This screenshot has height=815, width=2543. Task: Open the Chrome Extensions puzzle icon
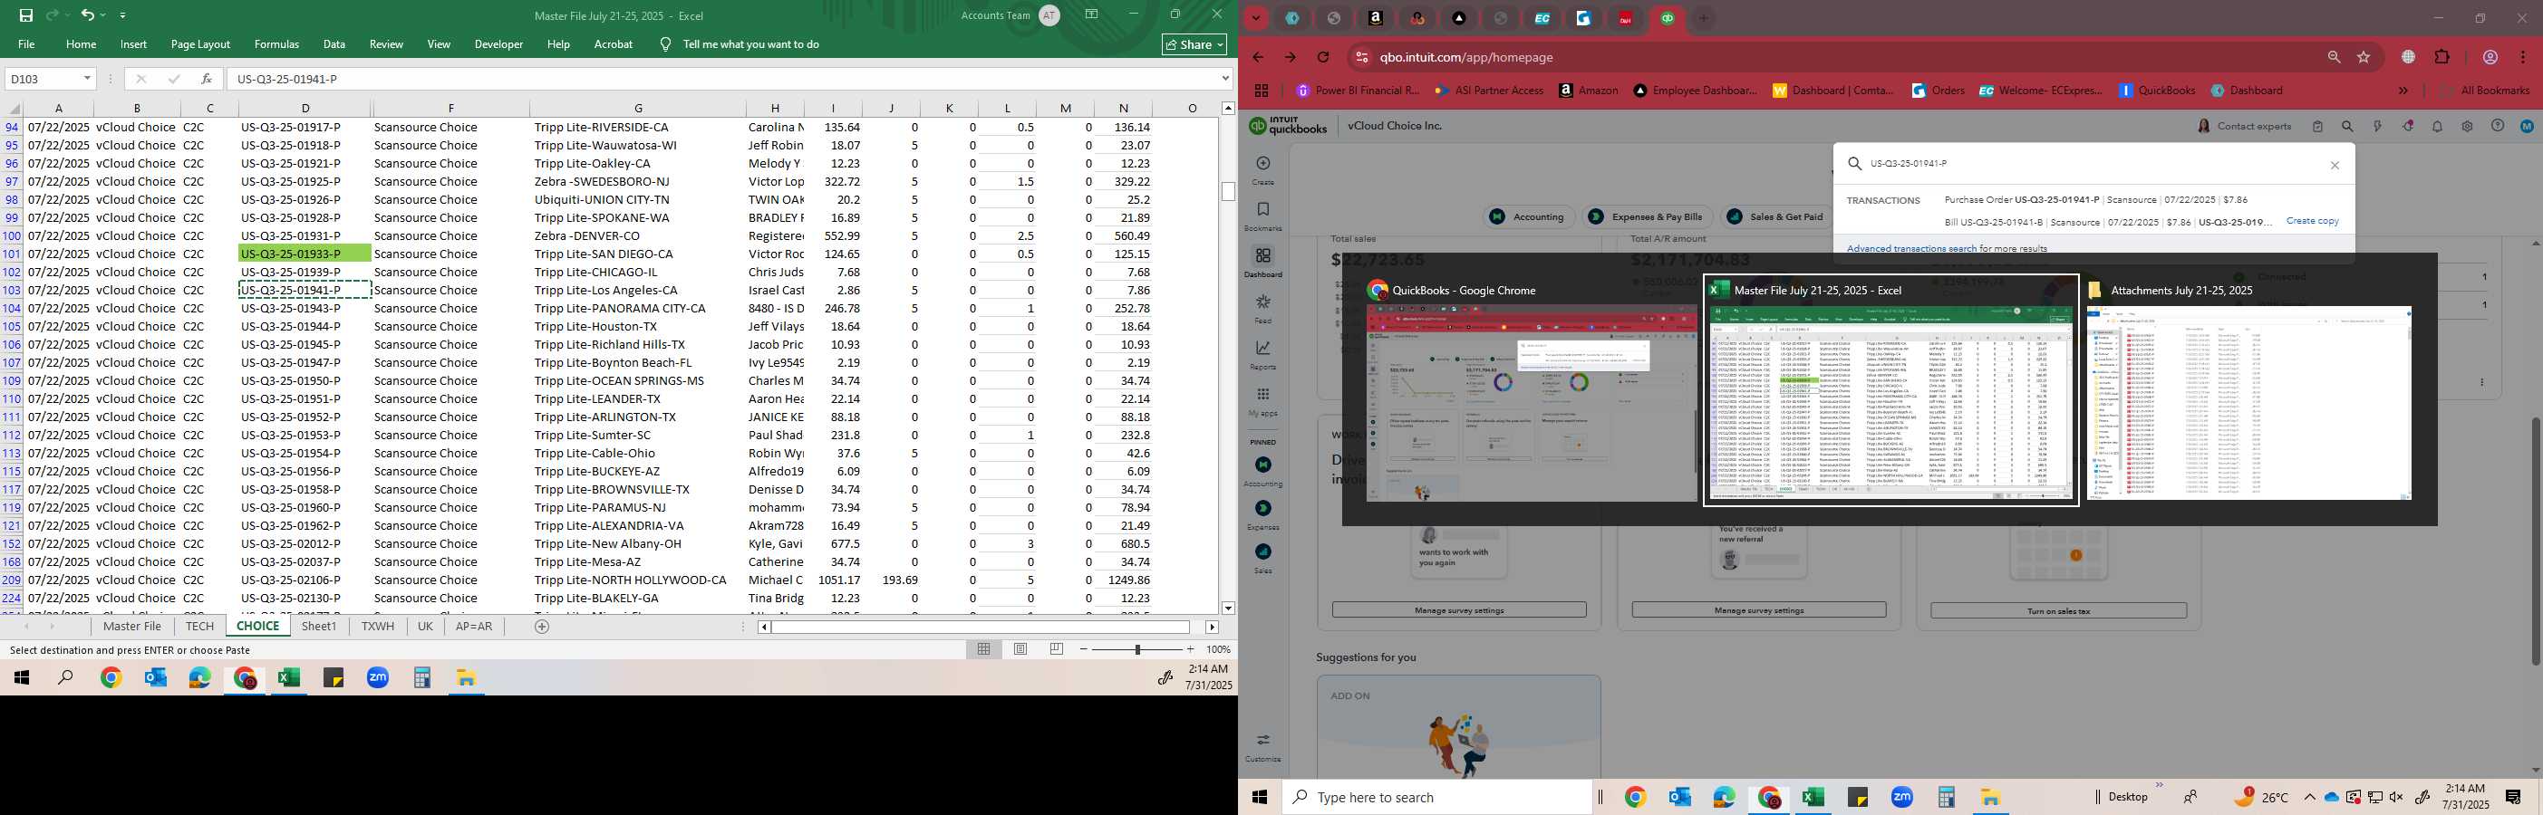(x=2442, y=57)
